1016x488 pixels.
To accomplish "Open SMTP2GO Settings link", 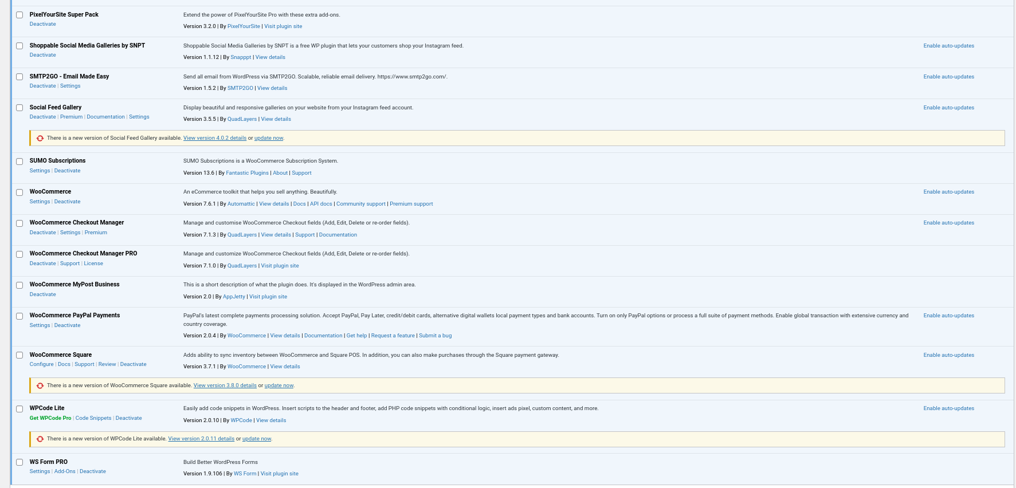I will coord(70,86).
